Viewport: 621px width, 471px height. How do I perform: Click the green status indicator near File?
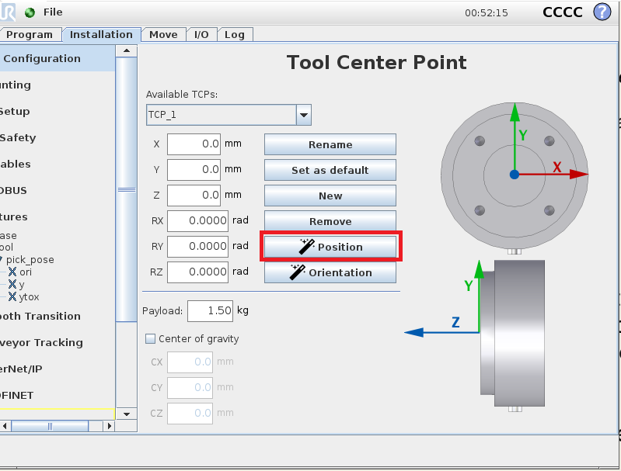30,12
